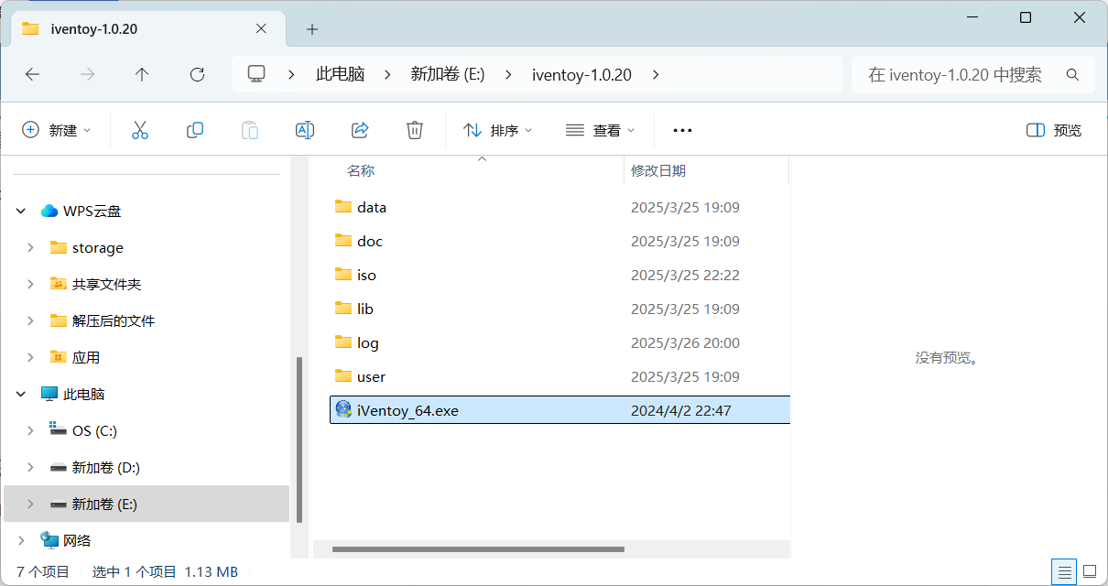1108x586 pixels.
Task: Click the Paste clipboard icon
Action: click(x=250, y=130)
